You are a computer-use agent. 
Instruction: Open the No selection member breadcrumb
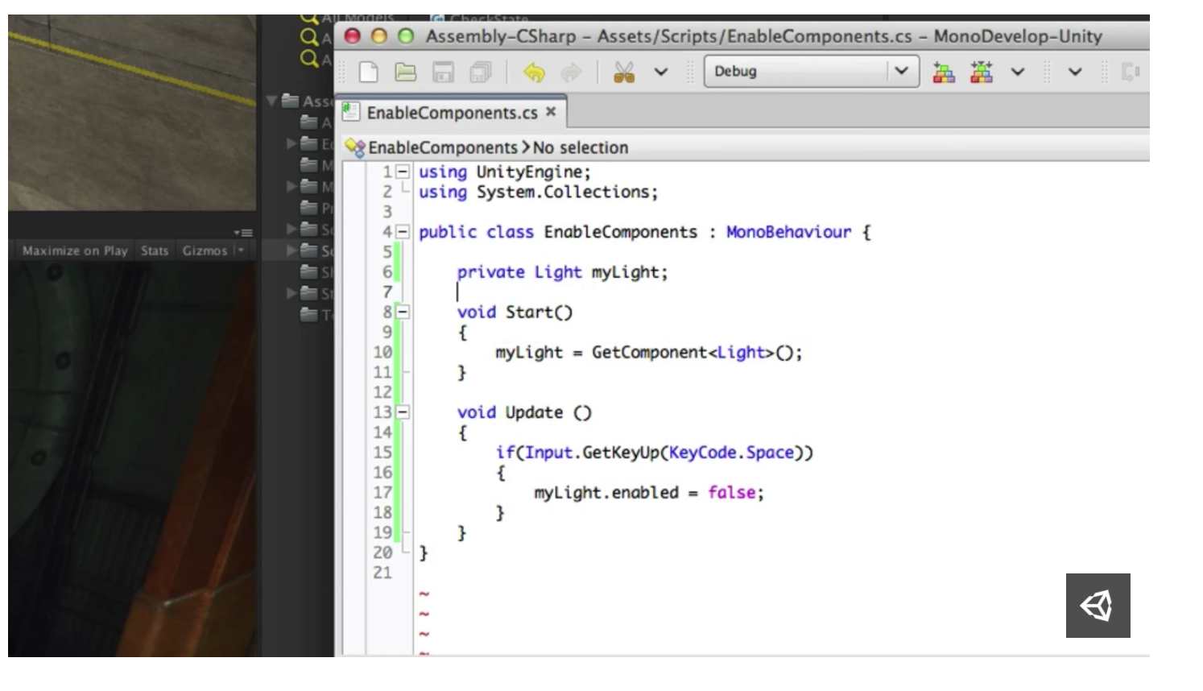[x=580, y=147]
